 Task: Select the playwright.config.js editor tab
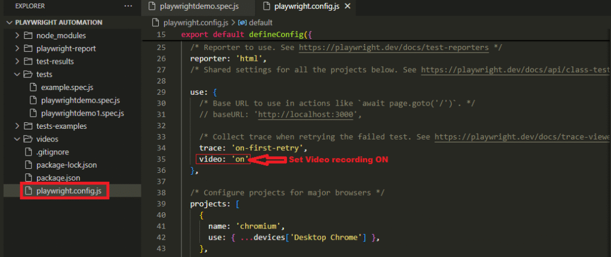click(307, 6)
